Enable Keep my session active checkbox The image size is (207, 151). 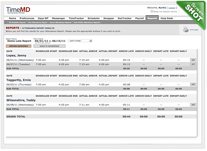click(152, 11)
